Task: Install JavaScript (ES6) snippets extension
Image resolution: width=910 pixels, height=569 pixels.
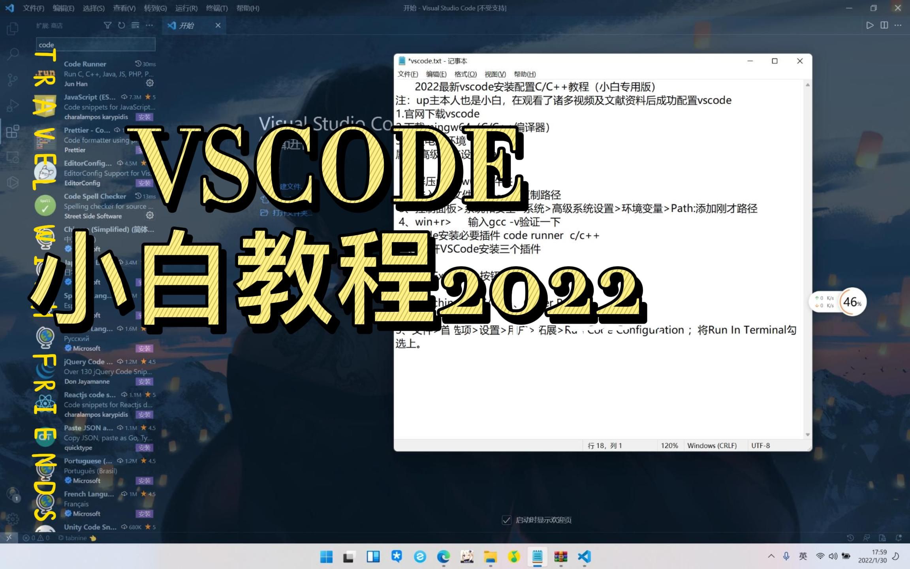Action: (145, 117)
